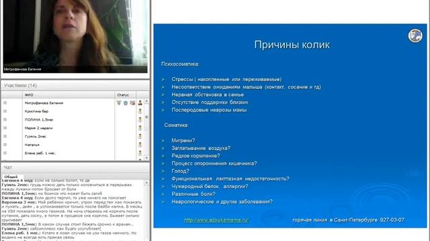The image size is (430, 241).
Task: Click the user icon in Елена реб. 1 мес. row
Action: tap(140, 153)
